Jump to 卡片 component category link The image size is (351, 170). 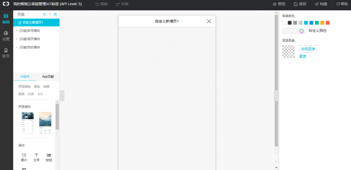[40, 94]
